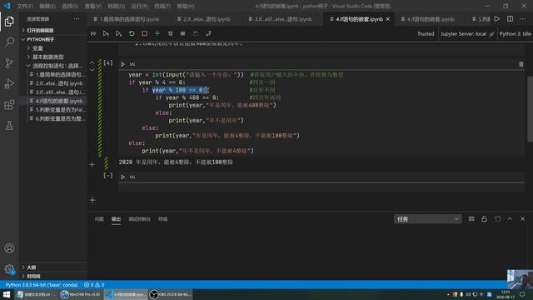The width and height of the screenshot is (533, 300).
Task: Toggle output panel scroll lock
Action: (484, 219)
